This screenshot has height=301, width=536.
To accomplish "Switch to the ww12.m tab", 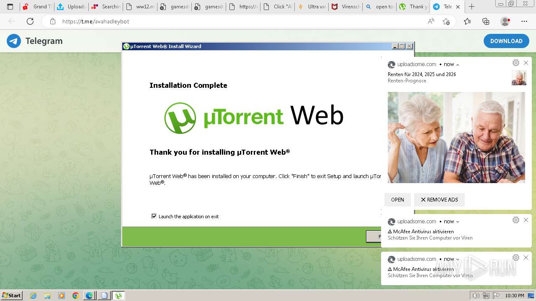I will [140, 7].
